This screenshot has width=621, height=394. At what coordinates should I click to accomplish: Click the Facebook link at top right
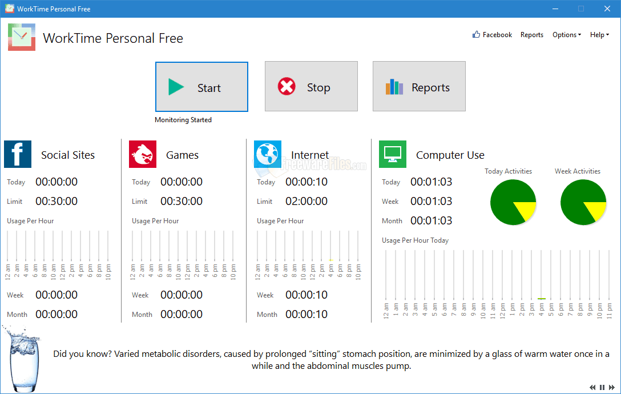[x=496, y=35]
